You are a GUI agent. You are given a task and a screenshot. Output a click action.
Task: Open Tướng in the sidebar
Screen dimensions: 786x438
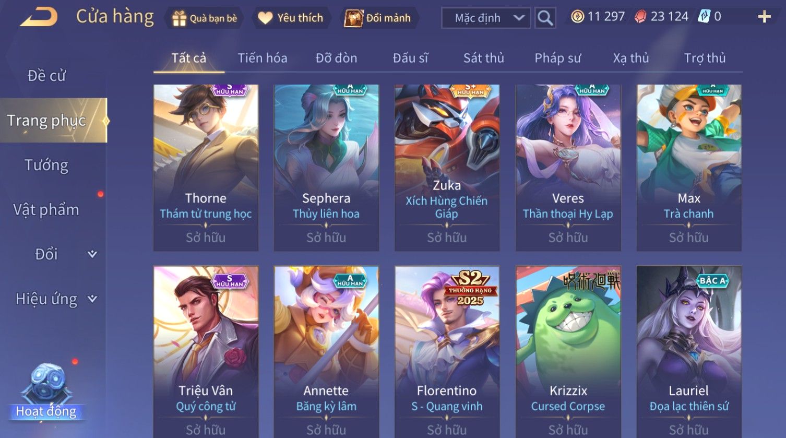point(46,165)
